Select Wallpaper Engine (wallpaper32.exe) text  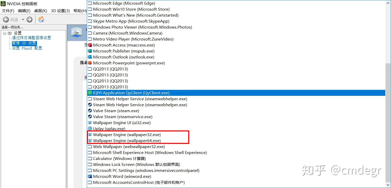point(127,135)
